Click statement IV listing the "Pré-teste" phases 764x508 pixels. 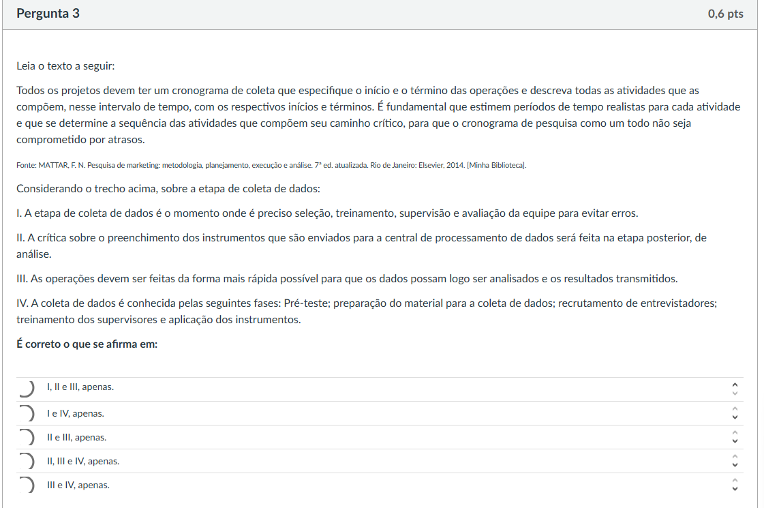click(x=366, y=311)
